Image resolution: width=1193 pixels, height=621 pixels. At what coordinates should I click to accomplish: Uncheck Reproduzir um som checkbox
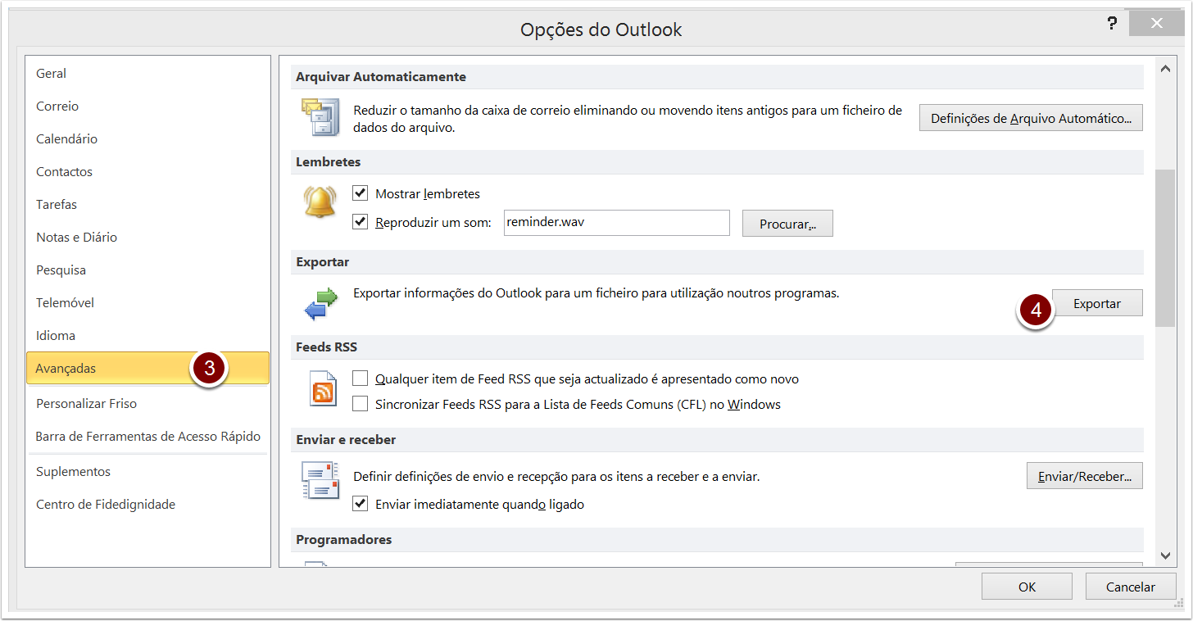click(x=360, y=221)
